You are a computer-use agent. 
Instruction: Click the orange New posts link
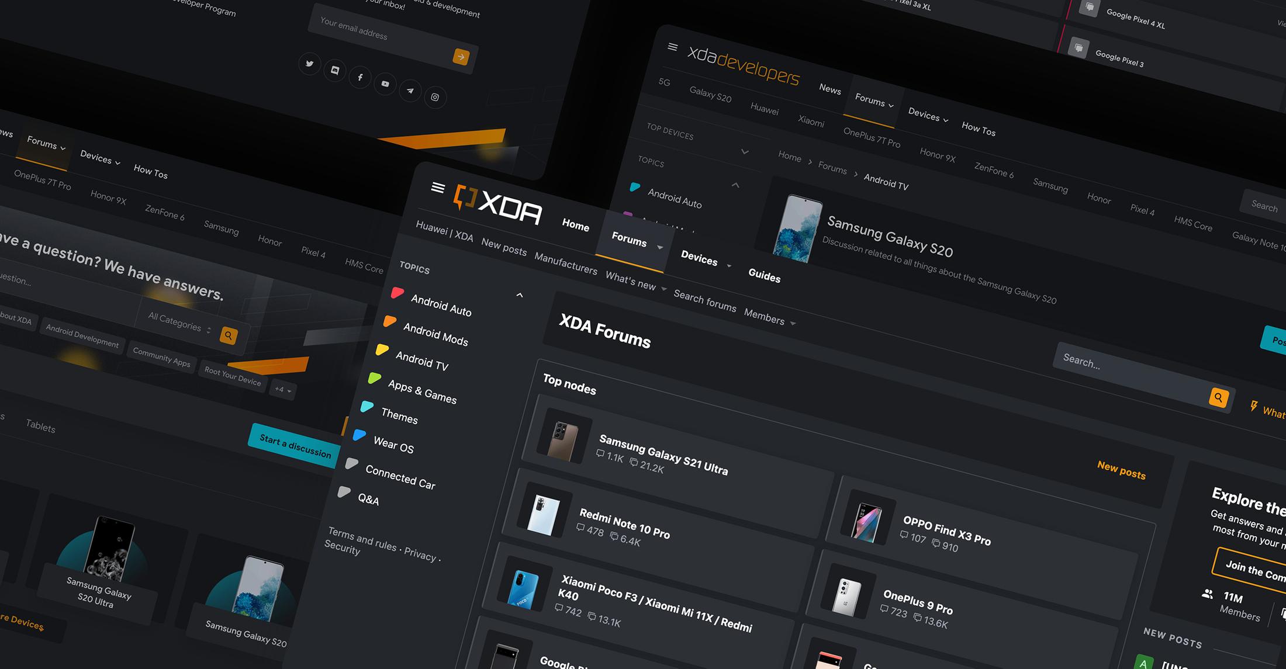[x=1121, y=470]
